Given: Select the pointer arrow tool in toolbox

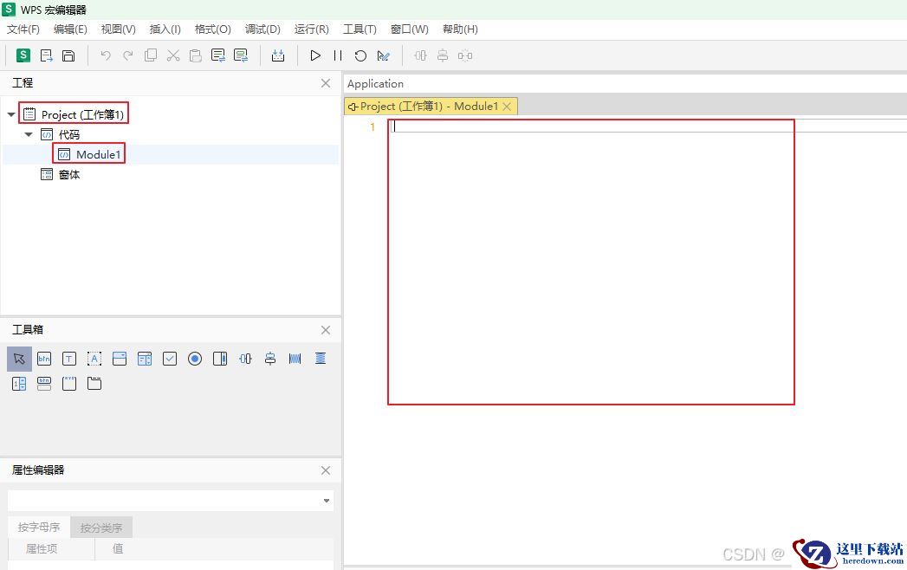Looking at the screenshot, I should [x=19, y=359].
